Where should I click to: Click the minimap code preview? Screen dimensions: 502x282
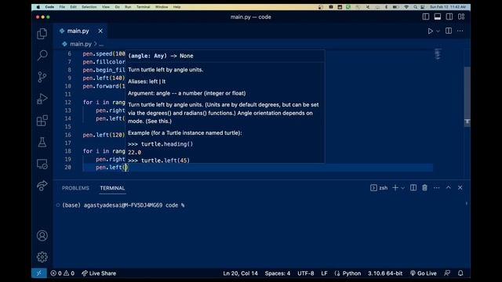[x=438, y=54]
